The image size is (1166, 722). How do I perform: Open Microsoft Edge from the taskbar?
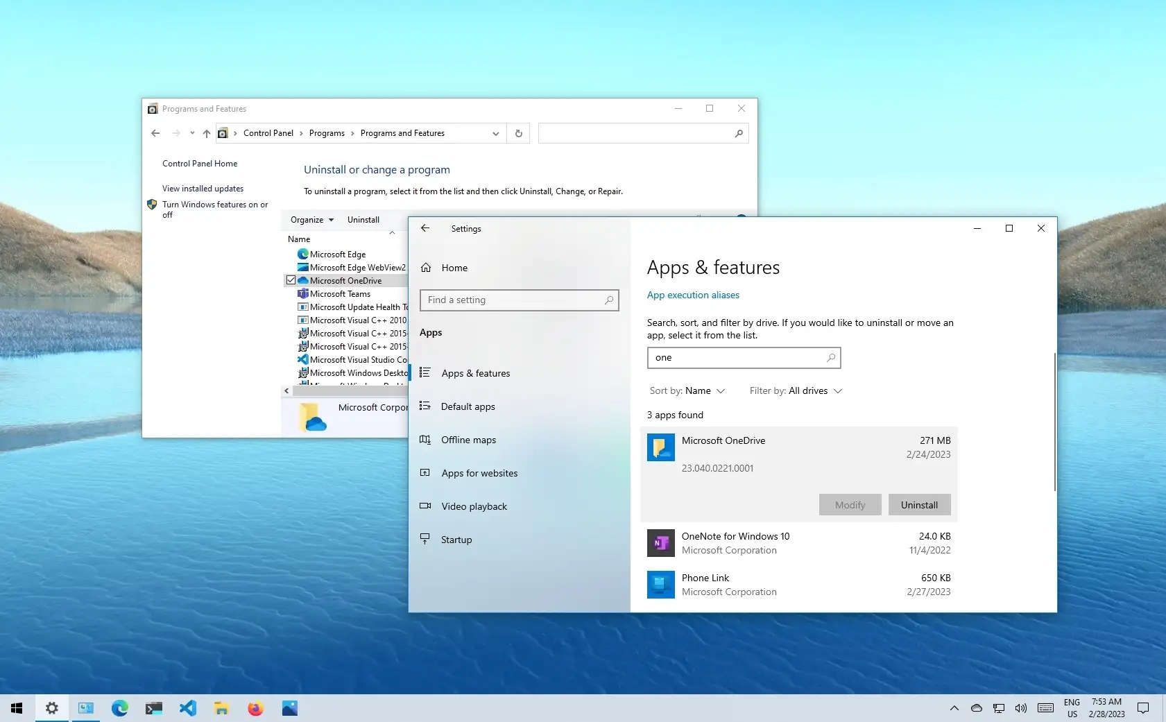coord(120,708)
